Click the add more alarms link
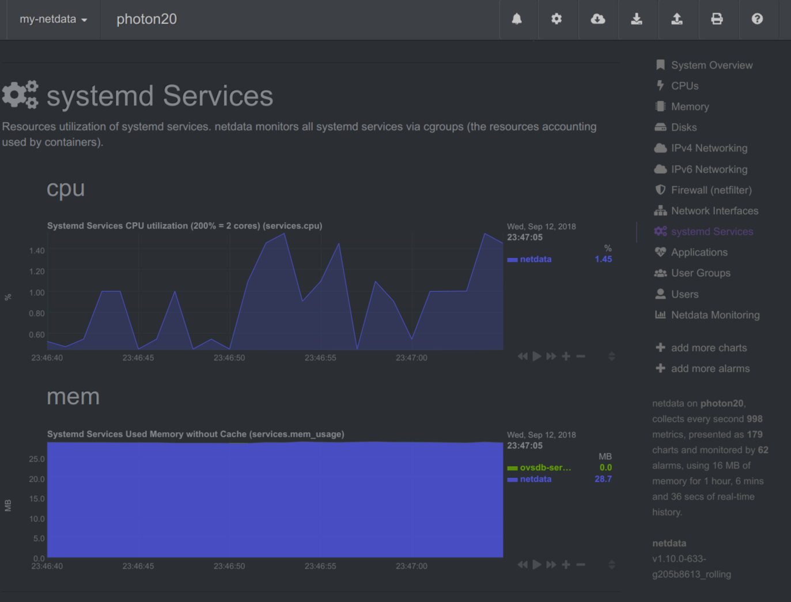The image size is (791, 602). click(x=710, y=368)
